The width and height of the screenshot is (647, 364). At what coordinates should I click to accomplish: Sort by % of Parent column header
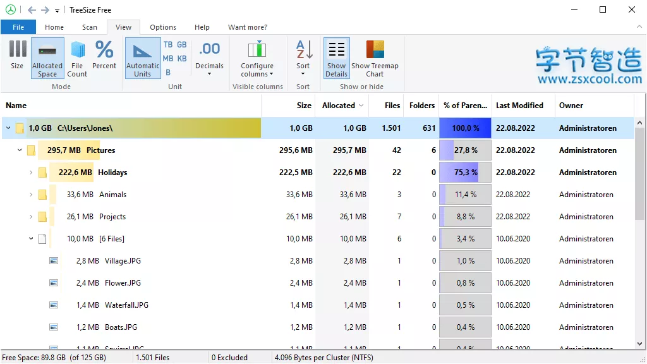click(x=466, y=106)
